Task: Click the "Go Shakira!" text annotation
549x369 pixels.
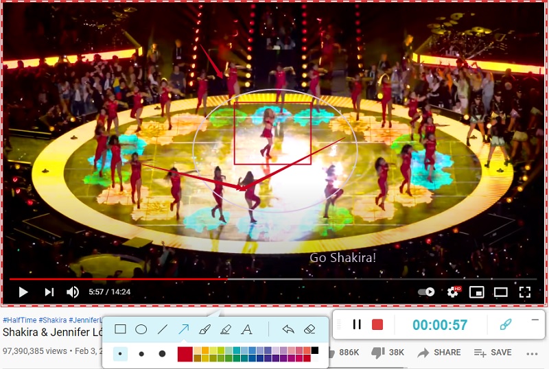Action: pyautogui.click(x=342, y=258)
